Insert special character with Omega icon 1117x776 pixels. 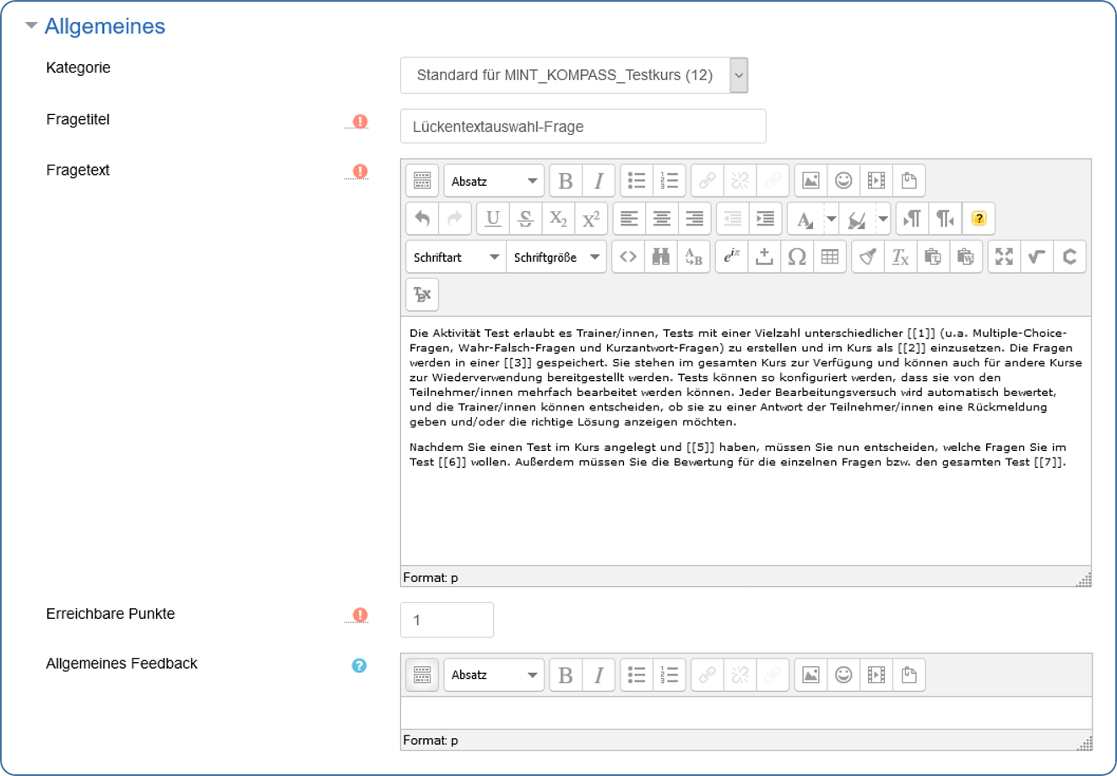(x=797, y=257)
